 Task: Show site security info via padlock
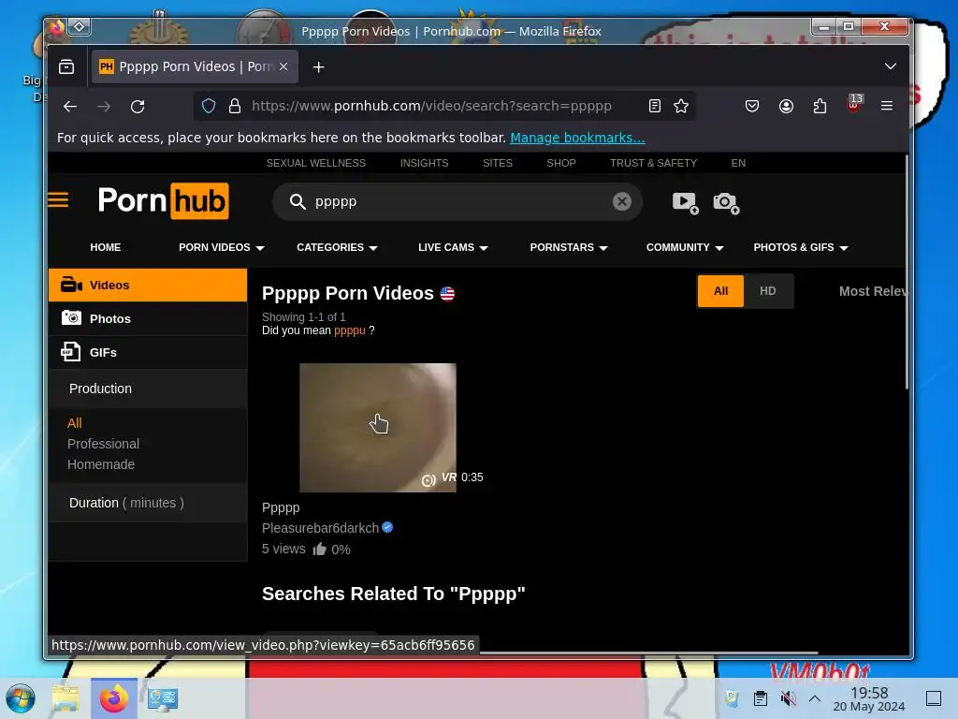click(235, 107)
